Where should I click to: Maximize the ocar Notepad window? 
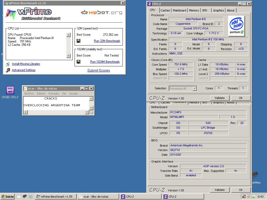click(87, 89)
